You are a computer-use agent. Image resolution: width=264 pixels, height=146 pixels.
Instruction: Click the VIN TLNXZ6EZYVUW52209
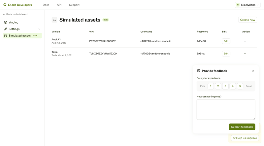[103, 54]
